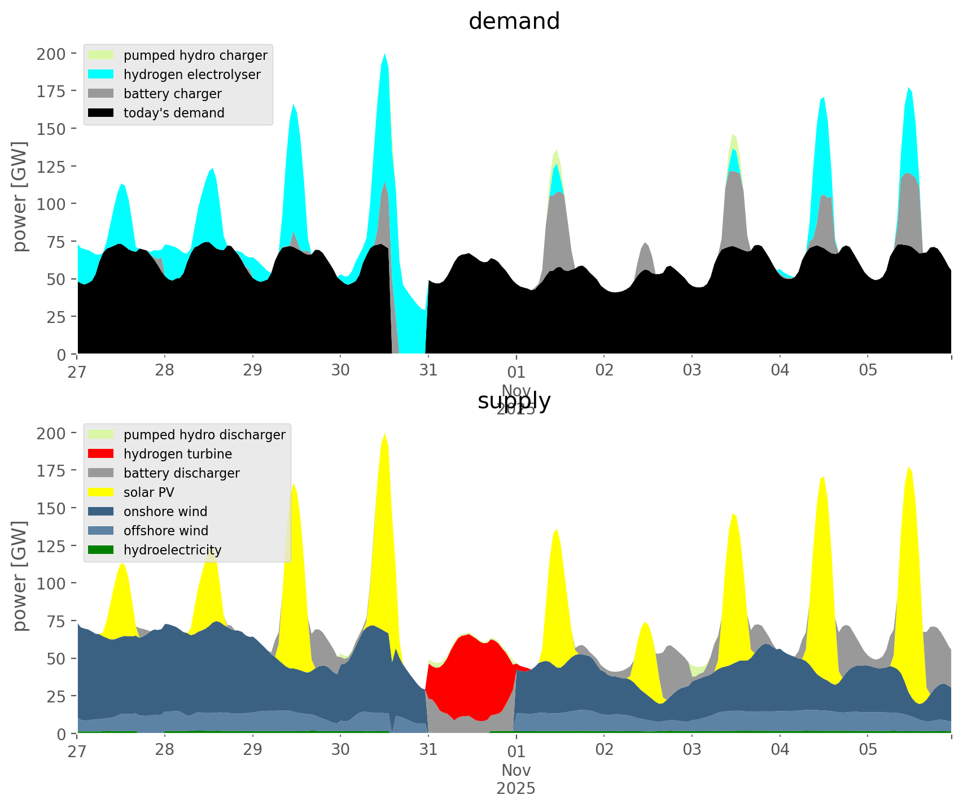Click the cyan hydrogen electrolyser legend swatch
The width and height of the screenshot is (963, 808).
[x=101, y=75]
